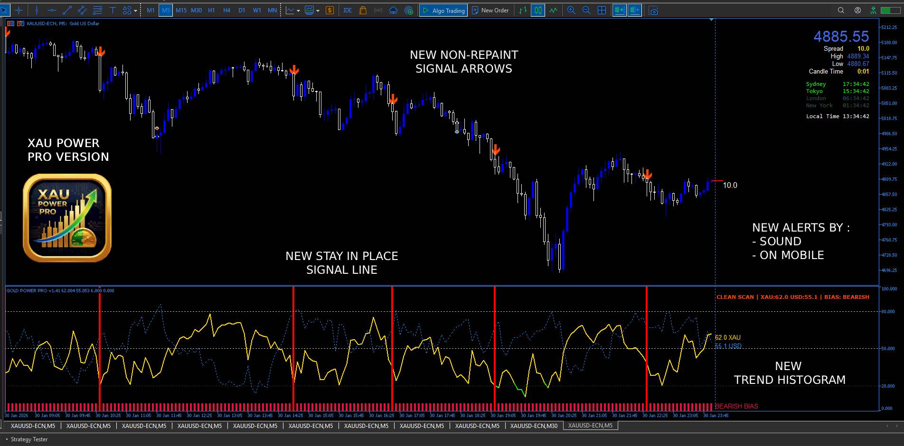This screenshot has width=904, height=446.
Task: Open the Strategy Tester panel
Action: pyautogui.click(x=29, y=439)
